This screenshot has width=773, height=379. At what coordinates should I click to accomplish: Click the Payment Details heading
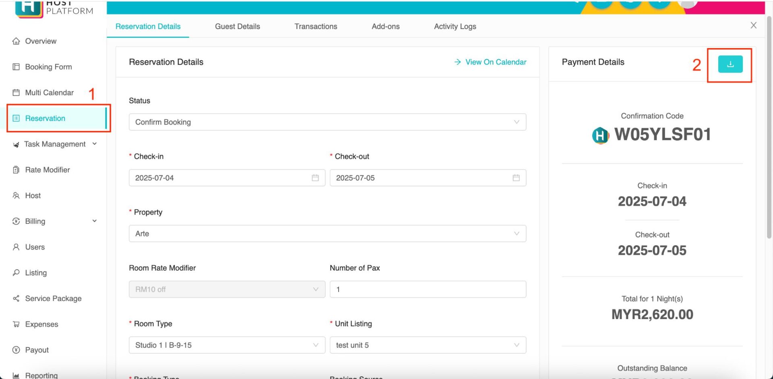click(593, 62)
